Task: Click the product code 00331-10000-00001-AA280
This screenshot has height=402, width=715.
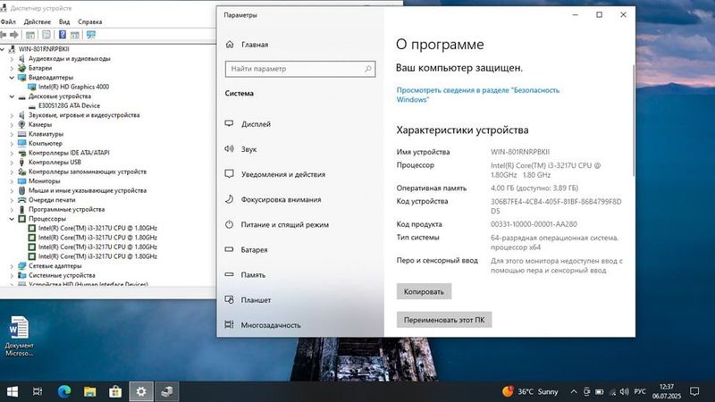Action: coord(534,224)
